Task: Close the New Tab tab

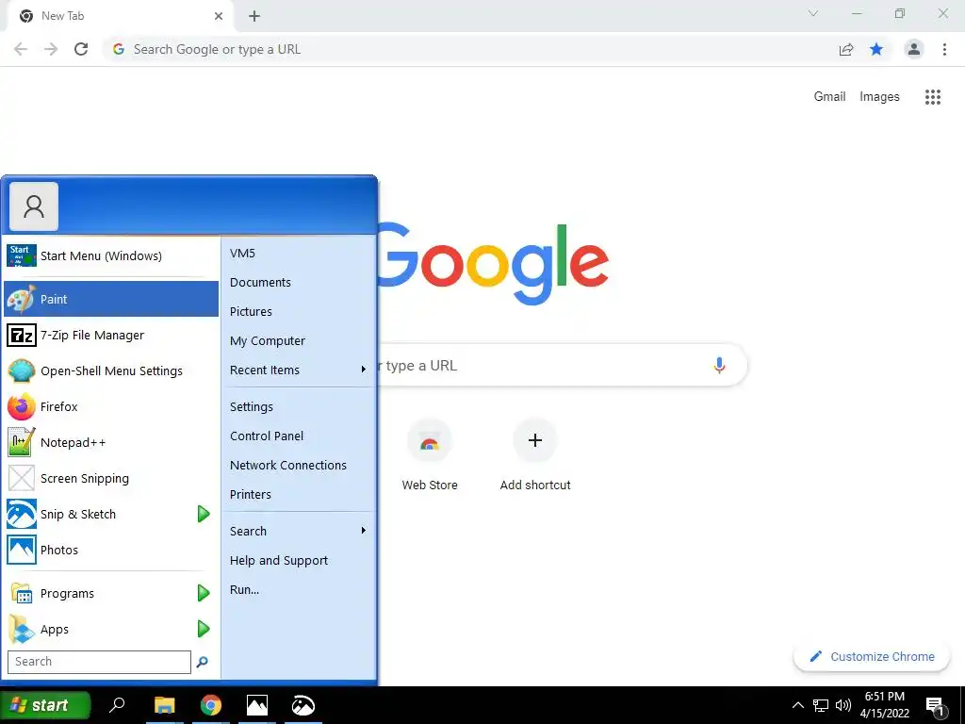Action: tap(219, 16)
